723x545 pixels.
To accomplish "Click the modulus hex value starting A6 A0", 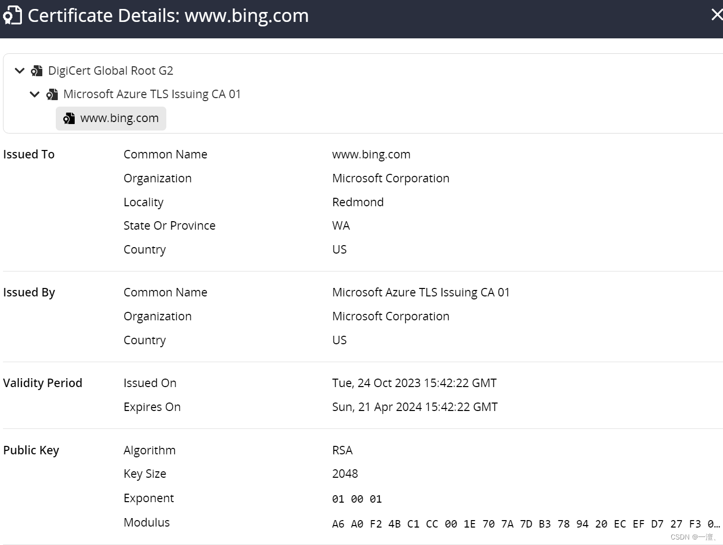I will (526, 524).
